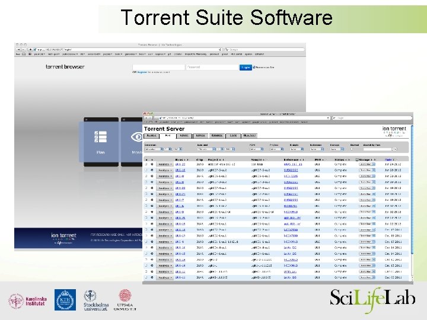Open the storage dropdown of the Jun 24 2012 run
The height and width of the screenshot is (320, 427).
pos(367,164)
